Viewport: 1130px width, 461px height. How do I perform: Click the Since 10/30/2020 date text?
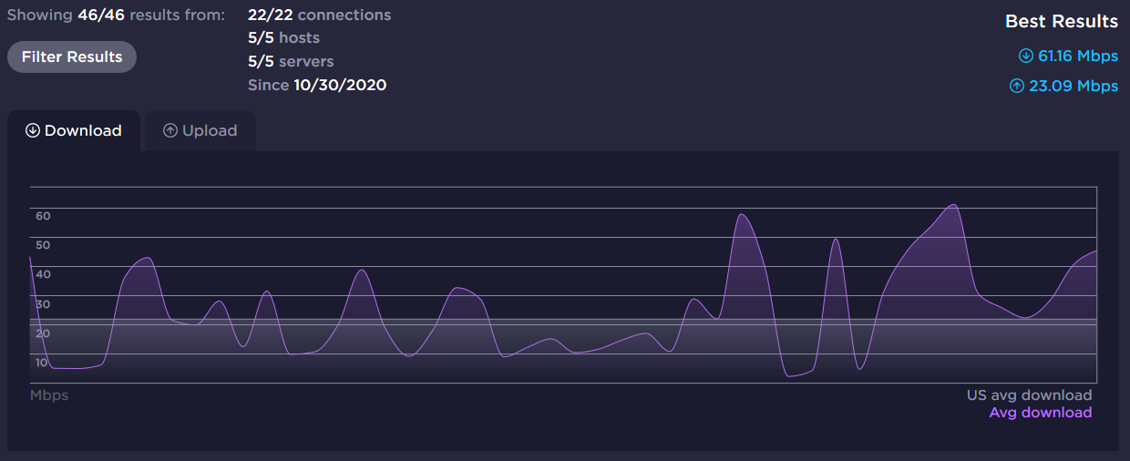point(317,86)
